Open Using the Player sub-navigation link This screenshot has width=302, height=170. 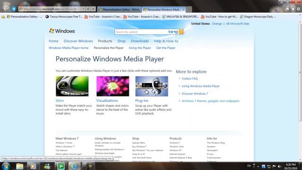click(x=140, y=48)
